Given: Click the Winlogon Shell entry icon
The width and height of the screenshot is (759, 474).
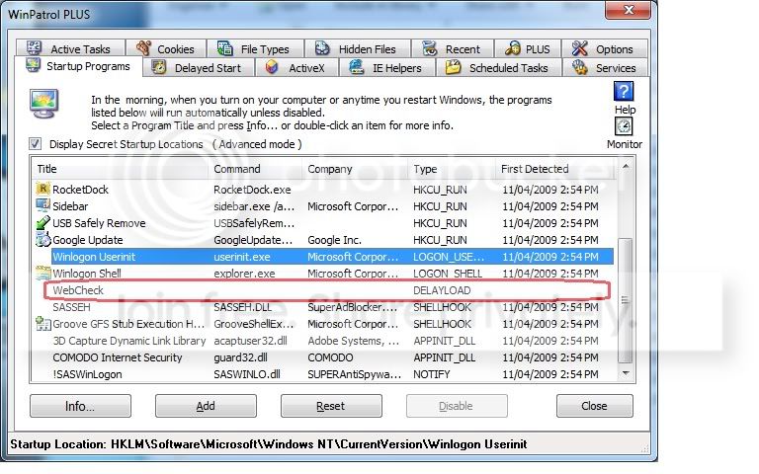Looking at the screenshot, I should point(43,273).
